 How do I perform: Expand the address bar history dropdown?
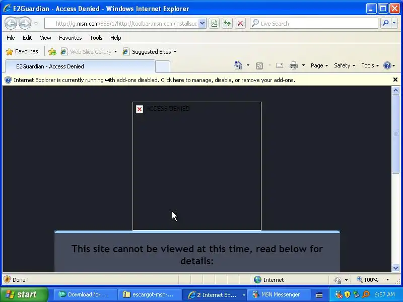pyautogui.click(x=203, y=24)
